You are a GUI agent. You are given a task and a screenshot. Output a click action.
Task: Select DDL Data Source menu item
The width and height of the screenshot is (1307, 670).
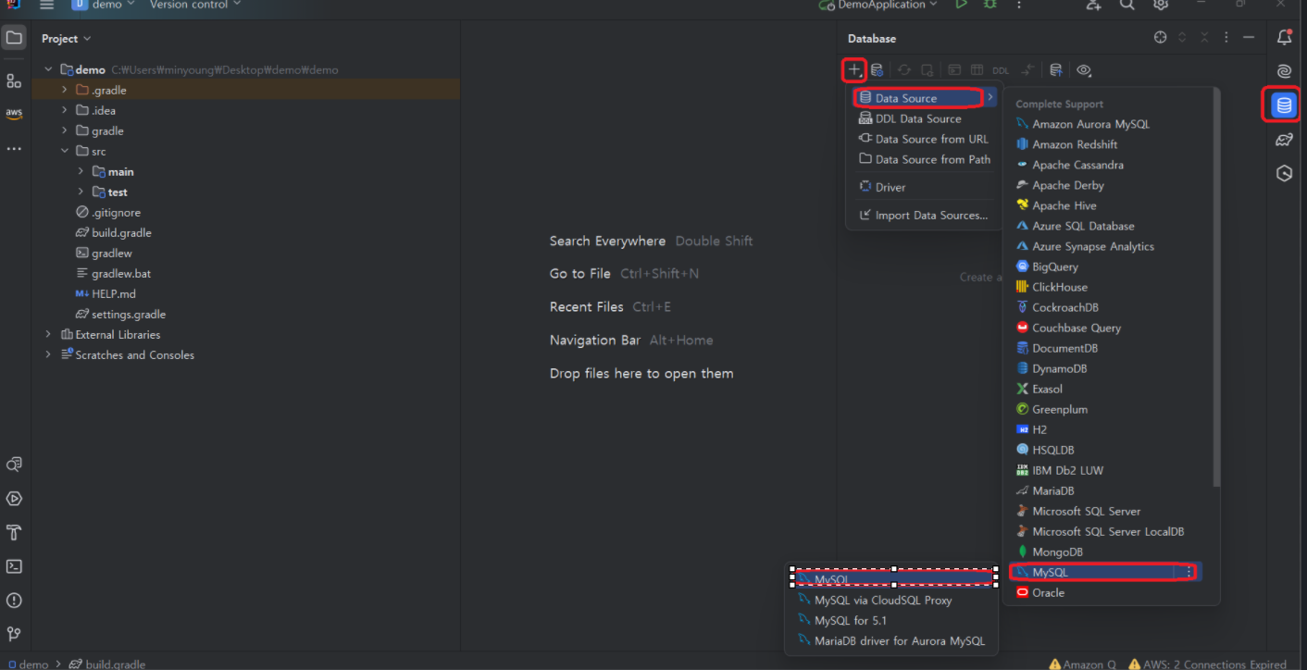(x=924, y=118)
